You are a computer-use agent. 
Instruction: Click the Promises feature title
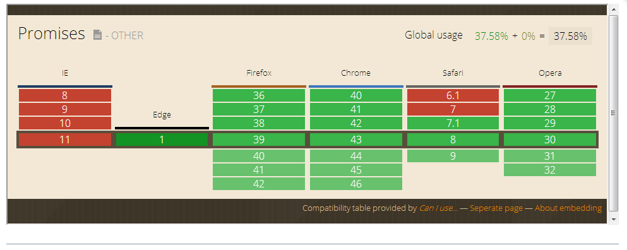pyautogui.click(x=52, y=34)
